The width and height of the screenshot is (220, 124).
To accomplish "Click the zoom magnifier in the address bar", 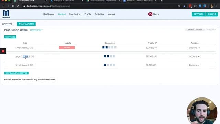I will 179,6.
